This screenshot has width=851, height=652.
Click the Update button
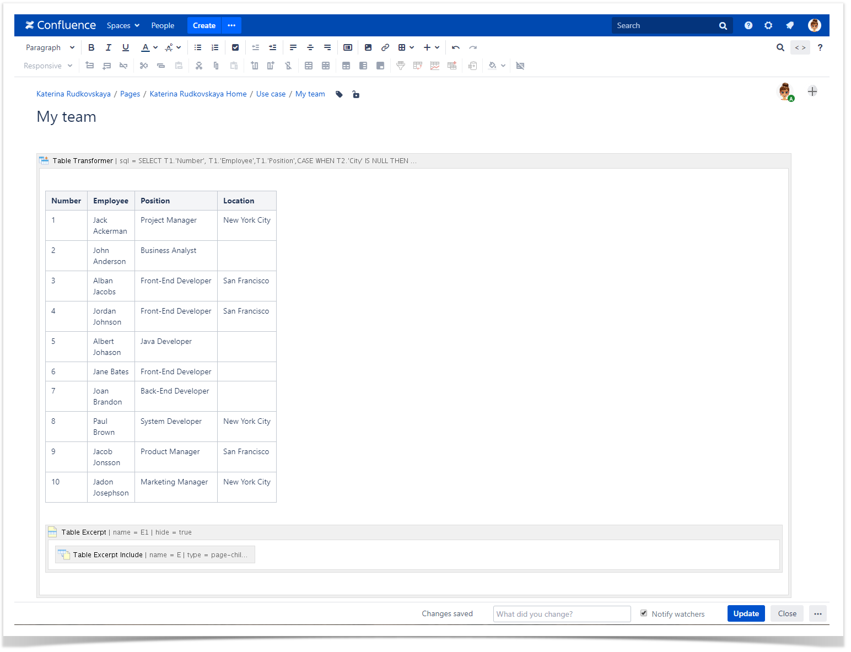pos(746,613)
